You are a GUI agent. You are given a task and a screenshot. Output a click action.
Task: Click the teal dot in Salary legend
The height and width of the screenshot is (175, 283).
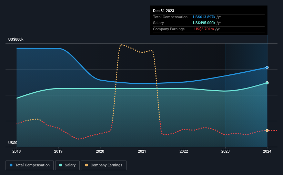click(61, 165)
